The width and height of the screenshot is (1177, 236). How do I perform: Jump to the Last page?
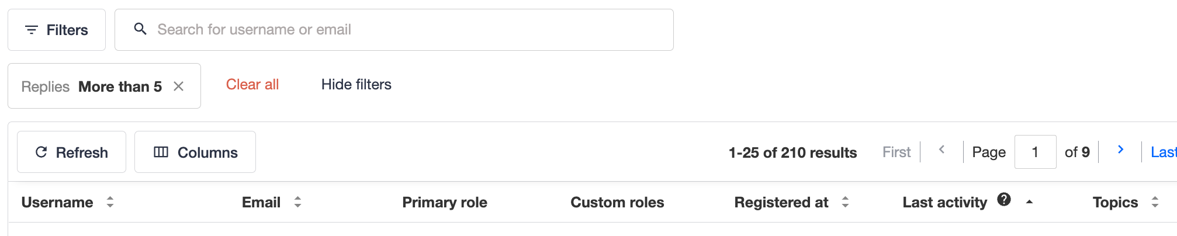1163,152
